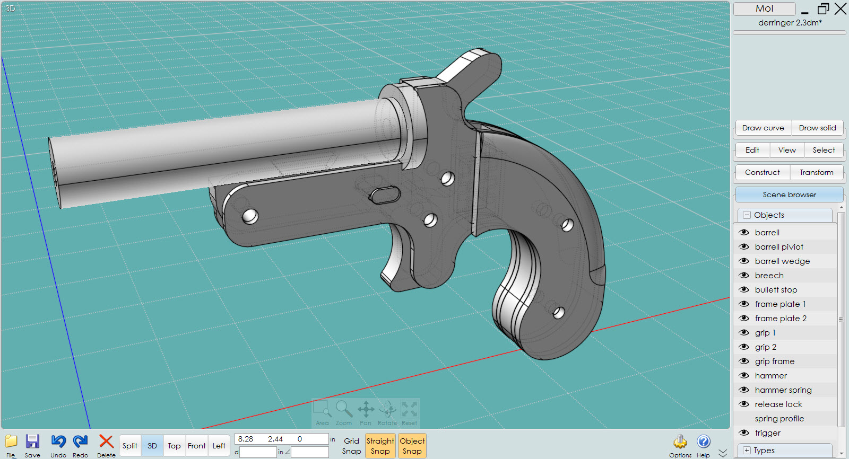
Task: Toggle the bullett stop eye icon
Action: pos(744,289)
